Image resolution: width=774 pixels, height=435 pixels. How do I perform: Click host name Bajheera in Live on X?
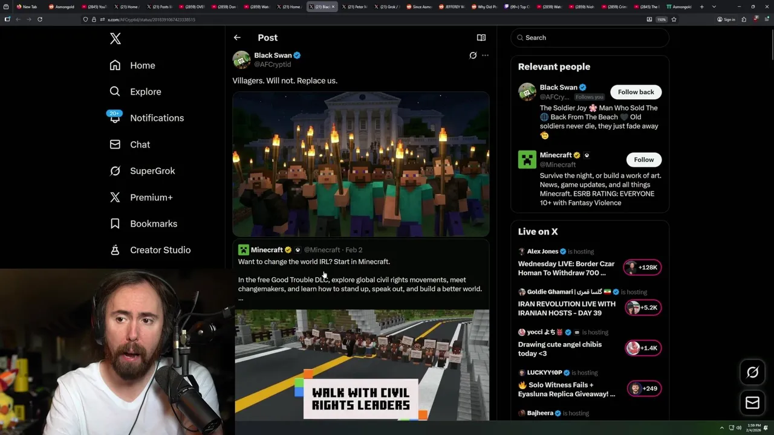point(540,413)
